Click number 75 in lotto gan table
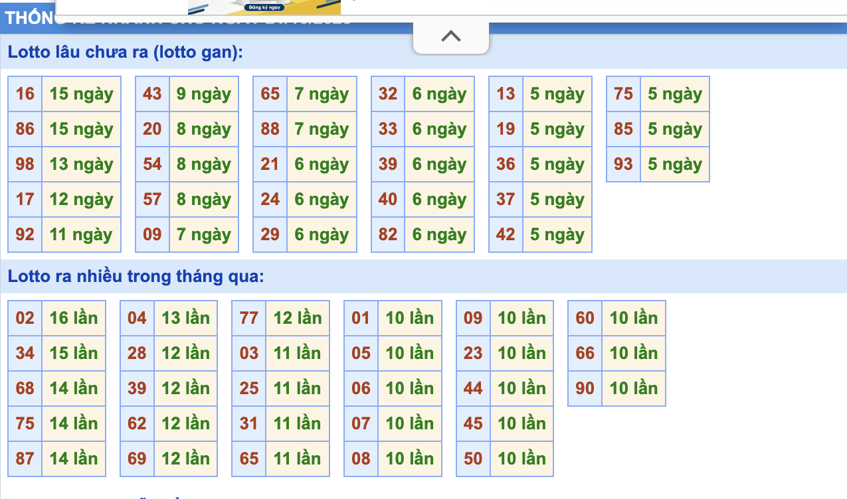The height and width of the screenshot is (499, 847). (623, 94)
